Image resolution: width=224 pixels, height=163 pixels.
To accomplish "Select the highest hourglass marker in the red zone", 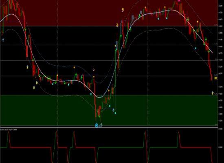I will coord(123,10).
